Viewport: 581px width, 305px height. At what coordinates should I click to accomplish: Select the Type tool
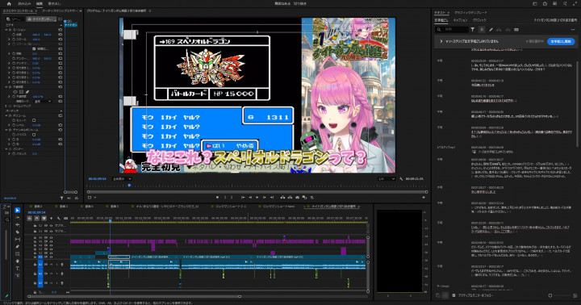pos(18,269)
